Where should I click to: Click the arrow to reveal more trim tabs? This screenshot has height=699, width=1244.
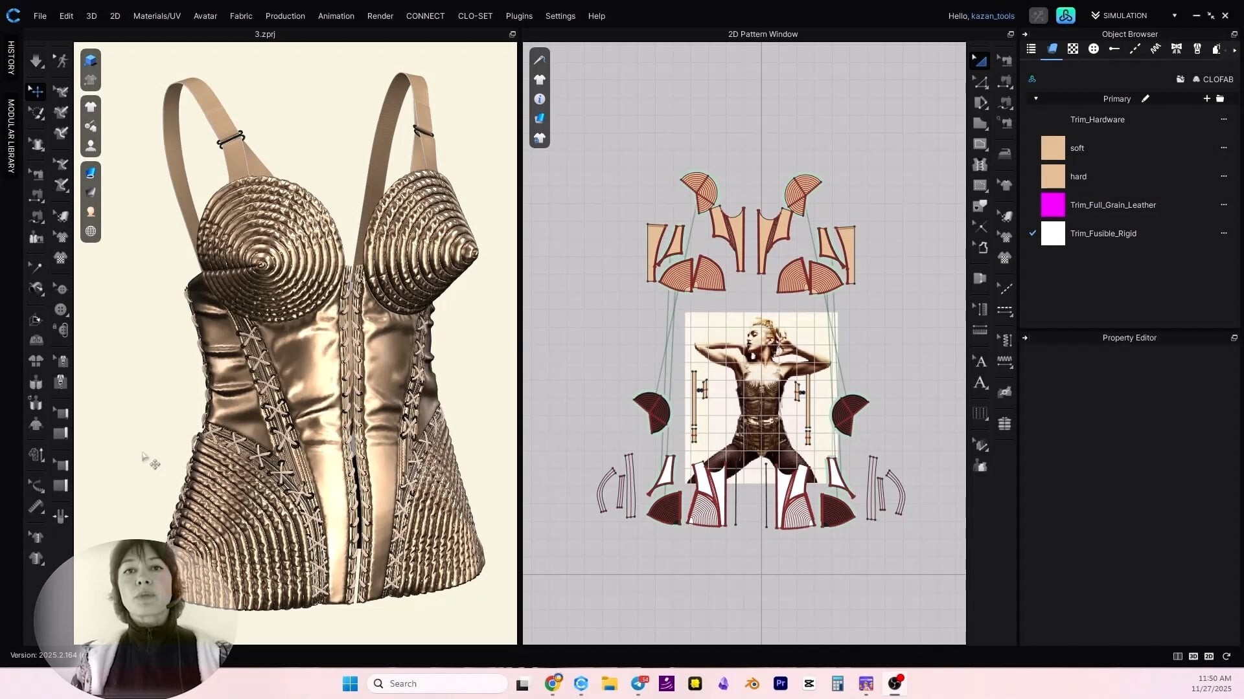coord(1235,49)
